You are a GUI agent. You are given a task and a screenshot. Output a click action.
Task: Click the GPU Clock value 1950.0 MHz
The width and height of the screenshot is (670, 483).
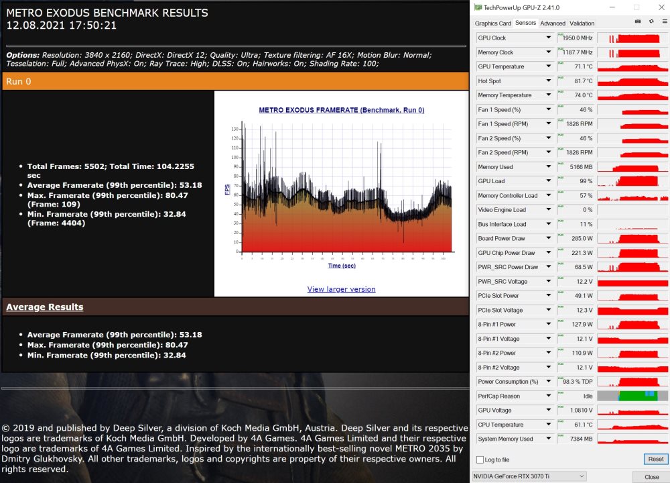point(578,38)
